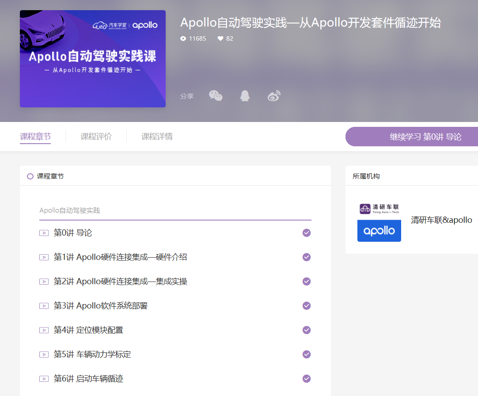Switch to the 课程评价 tab
The image size is (478, 396).
coord(96,137)
